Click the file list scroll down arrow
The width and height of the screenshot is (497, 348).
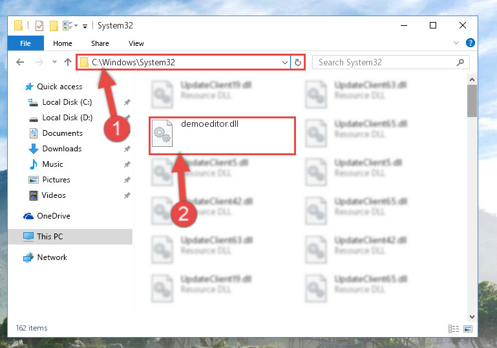472,316
